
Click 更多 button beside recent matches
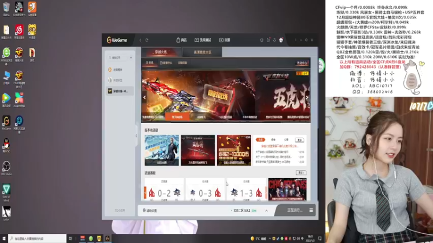point(301,173)
